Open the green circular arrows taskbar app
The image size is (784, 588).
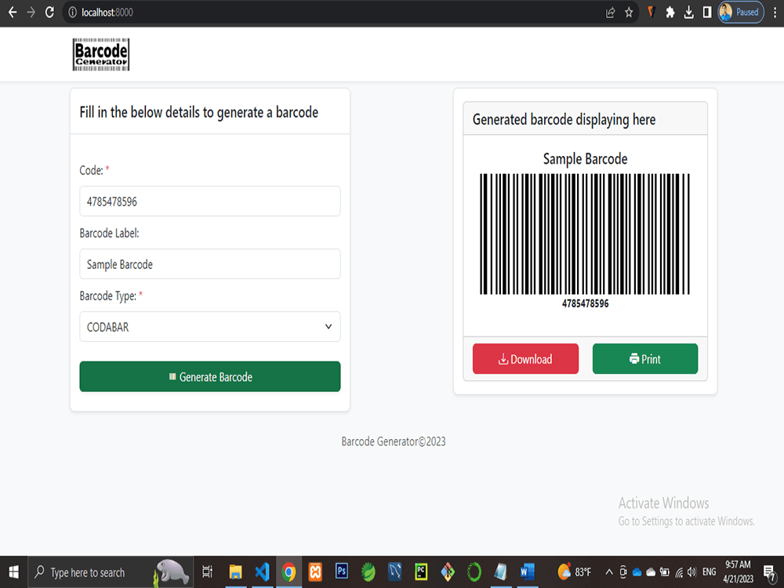pyautogui.click(x=474, y=572)
